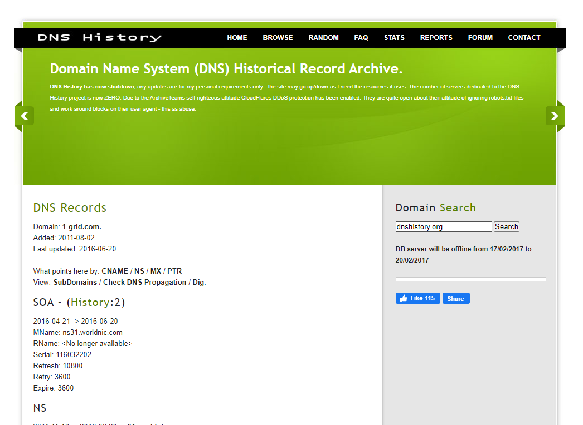The height and width of the screenshot is (425, 583).
Task: Open the STATS menu item
Action: 394,37
